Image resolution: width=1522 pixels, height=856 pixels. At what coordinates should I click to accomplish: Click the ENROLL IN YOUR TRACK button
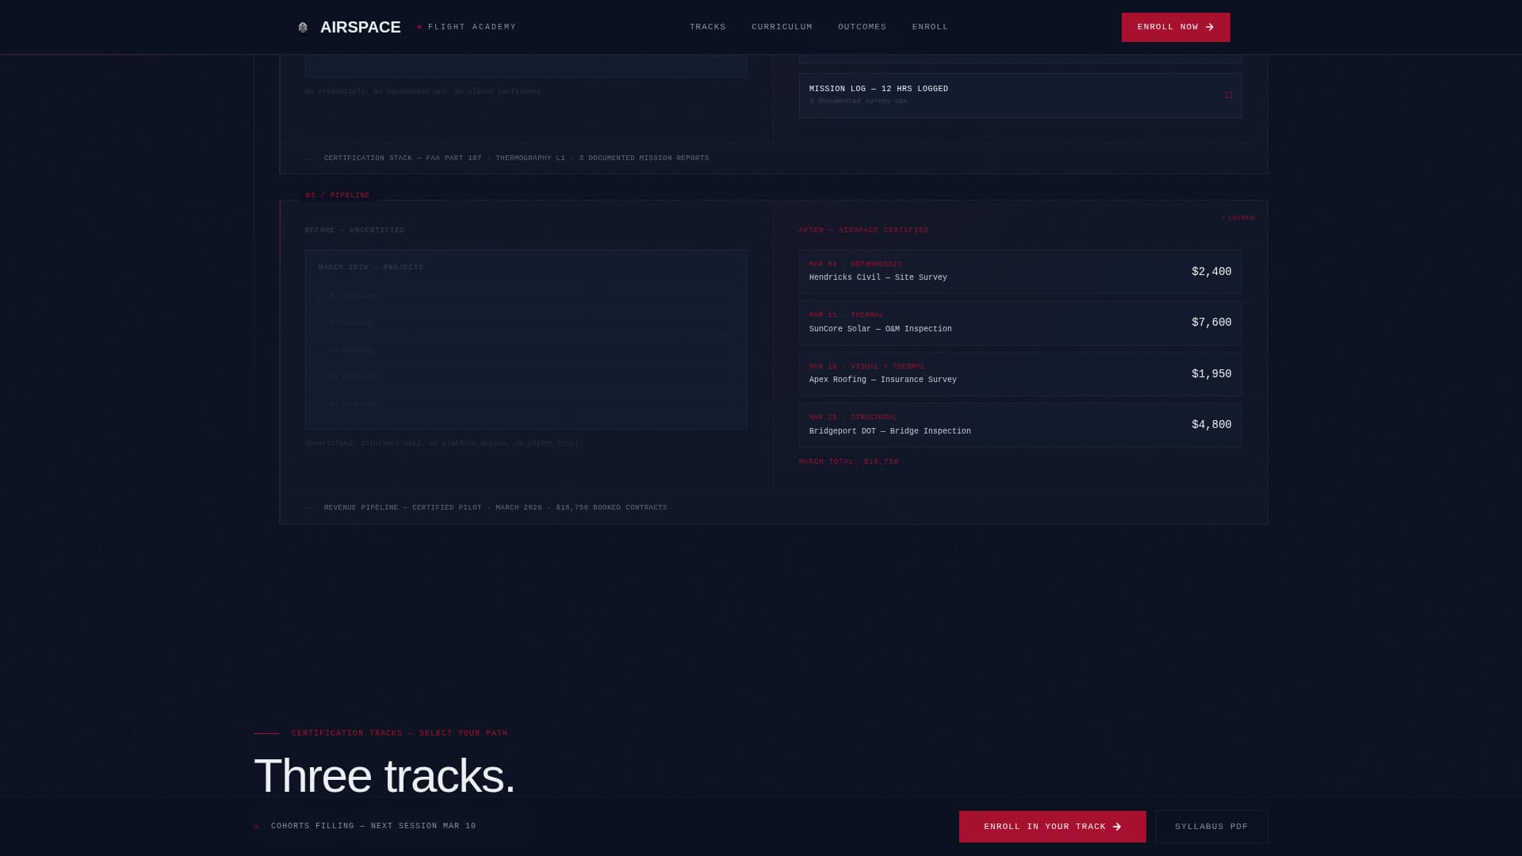pyautogui.click(x=1052, y=826)
